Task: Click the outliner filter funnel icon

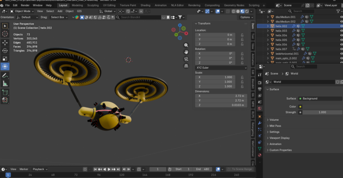Action: point(338,11)
